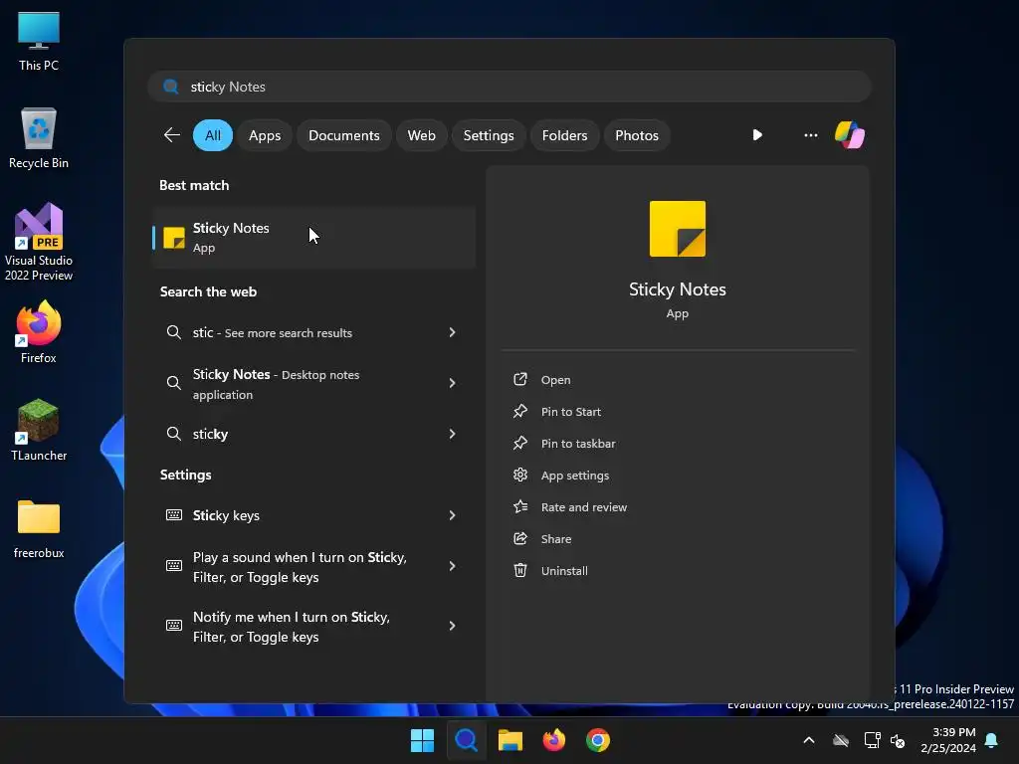Select 'stic - See more search results'
Image resolution: width=1019 pixels, height=764 pixels.
tap(314, 332)
